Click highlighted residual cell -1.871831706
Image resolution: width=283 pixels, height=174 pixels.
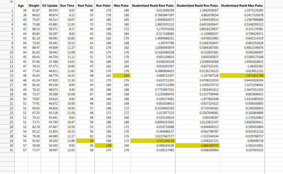coord(242,76)
